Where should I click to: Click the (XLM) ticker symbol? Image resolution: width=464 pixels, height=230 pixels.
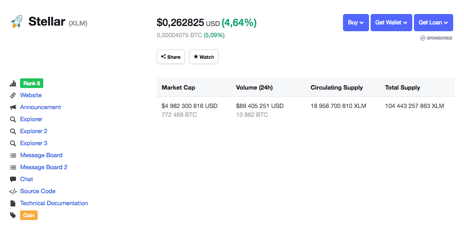[x=78, y=23]
